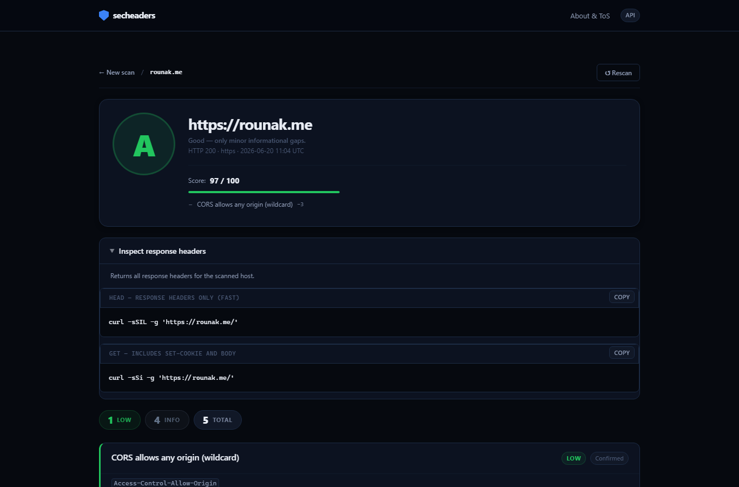This screenshot has width=739, height=487.
Task: Click the Access-Control-Allow-Origin header tag
Action: (165, 483)
